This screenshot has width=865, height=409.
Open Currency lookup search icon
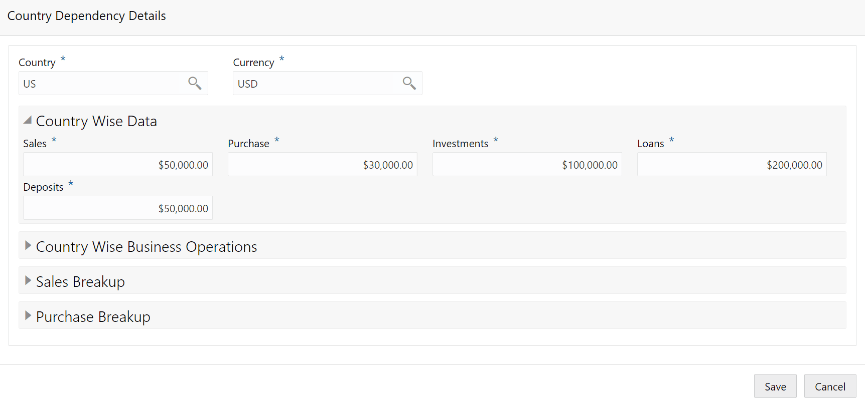click(409, 83)
